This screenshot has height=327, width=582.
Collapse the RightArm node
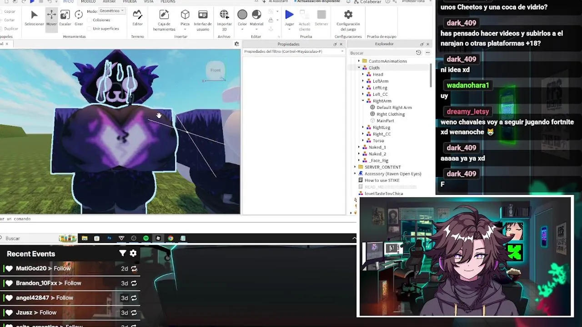coord(363,101)
